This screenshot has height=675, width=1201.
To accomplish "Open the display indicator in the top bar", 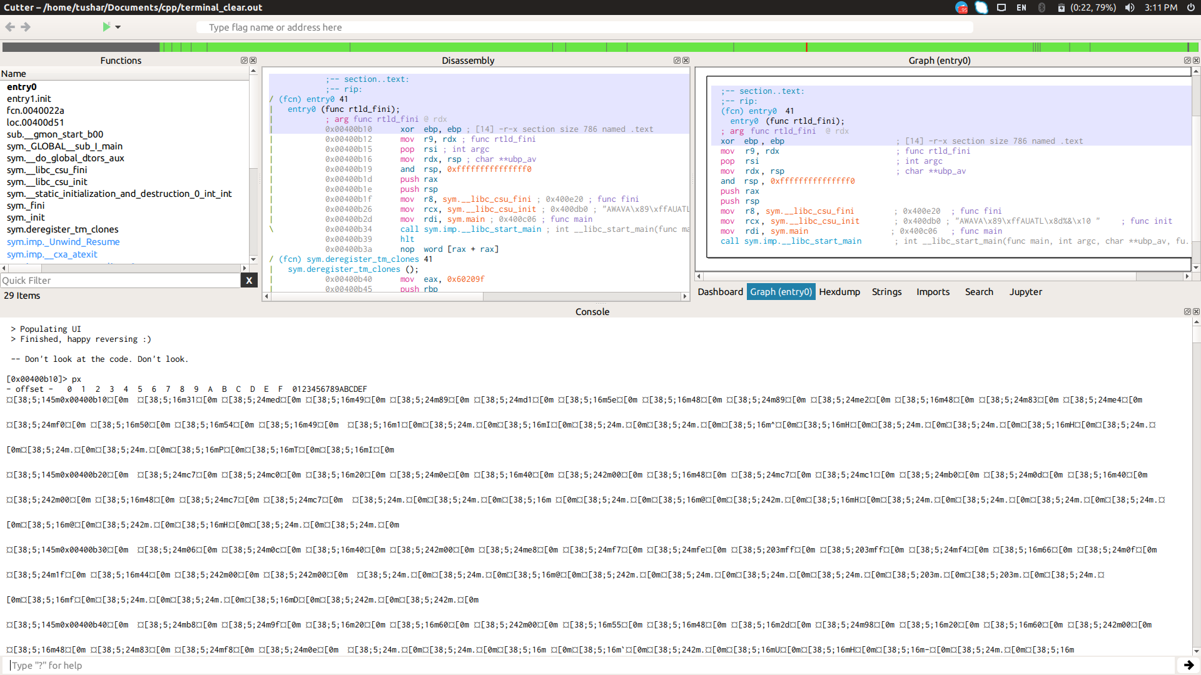I will click(1001, 7).
